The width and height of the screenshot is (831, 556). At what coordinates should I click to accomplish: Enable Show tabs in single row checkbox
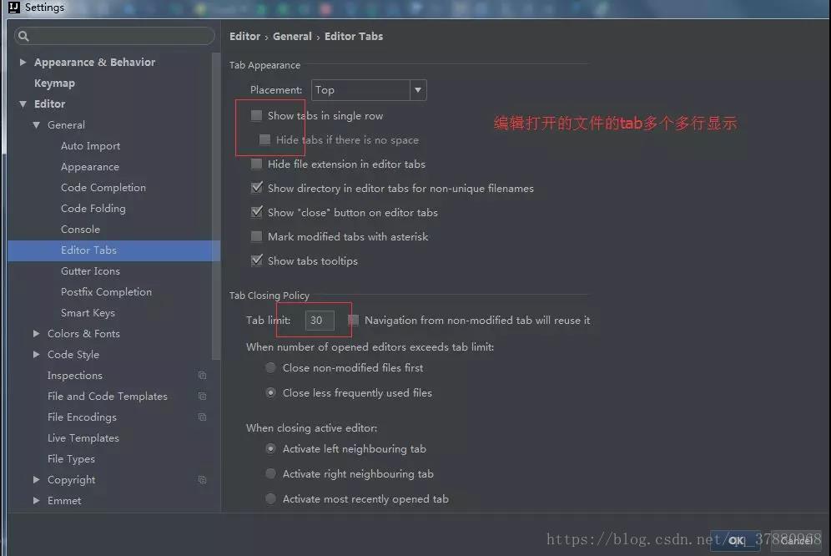pyautogui.click(x=256, y=115)
